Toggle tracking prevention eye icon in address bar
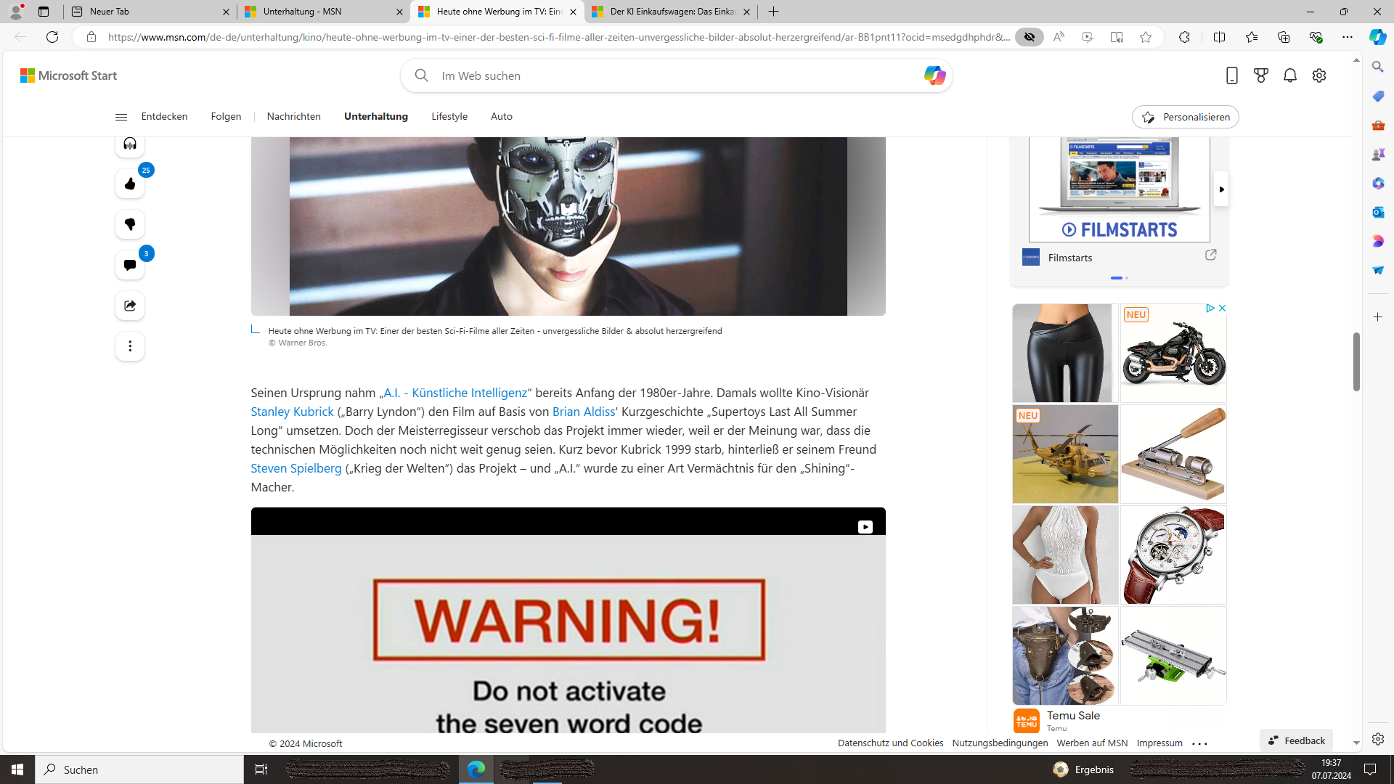 (x=1029, y=37)
